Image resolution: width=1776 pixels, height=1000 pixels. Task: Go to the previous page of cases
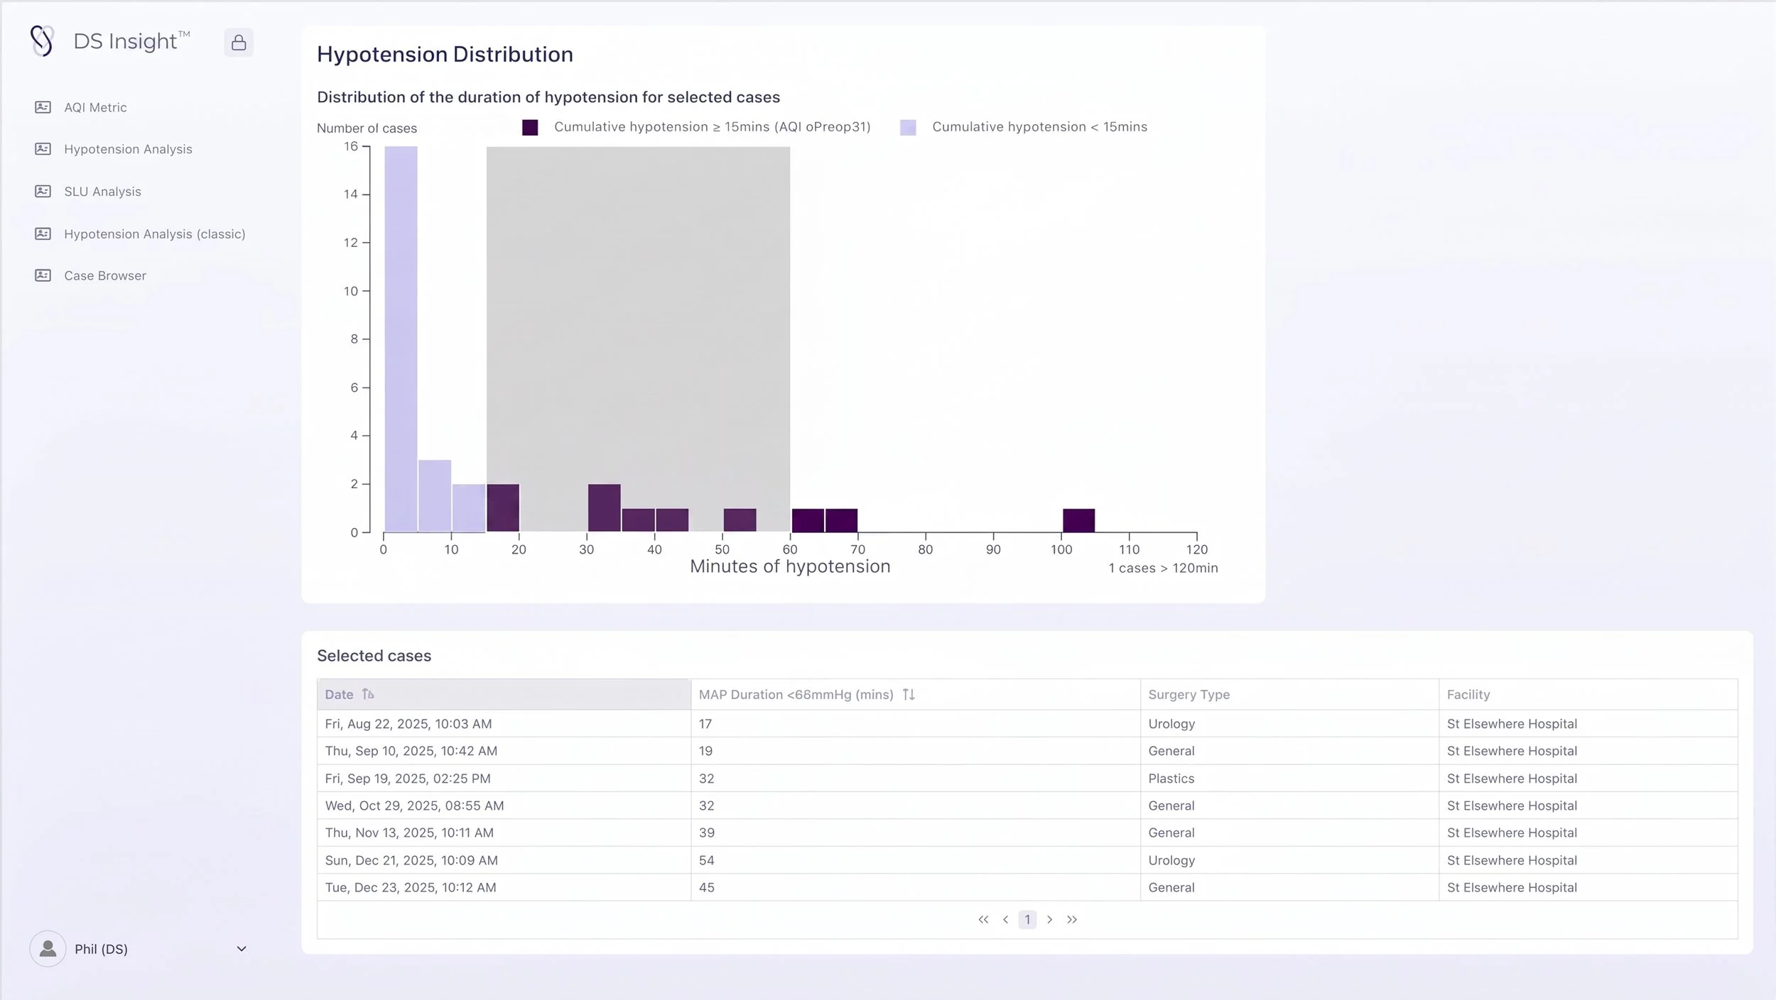tap(1005, 920)
